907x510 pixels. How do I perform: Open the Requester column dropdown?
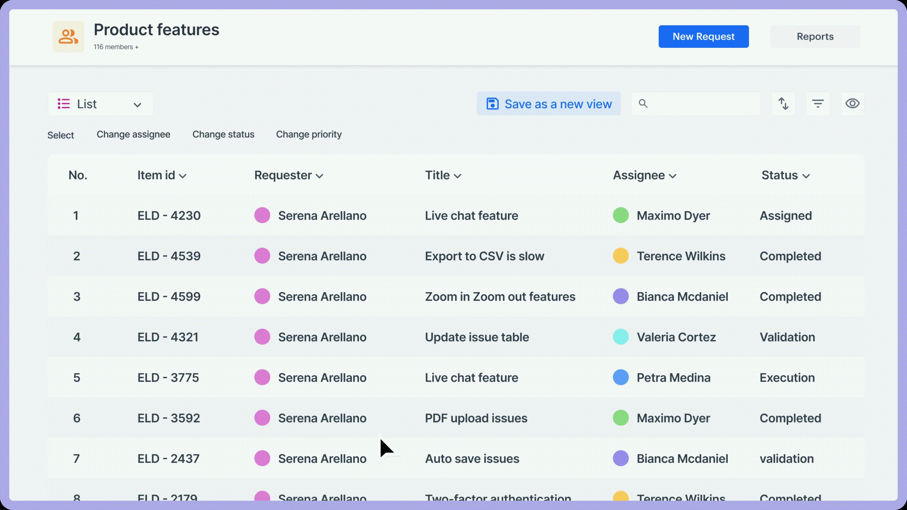(320, 176)
